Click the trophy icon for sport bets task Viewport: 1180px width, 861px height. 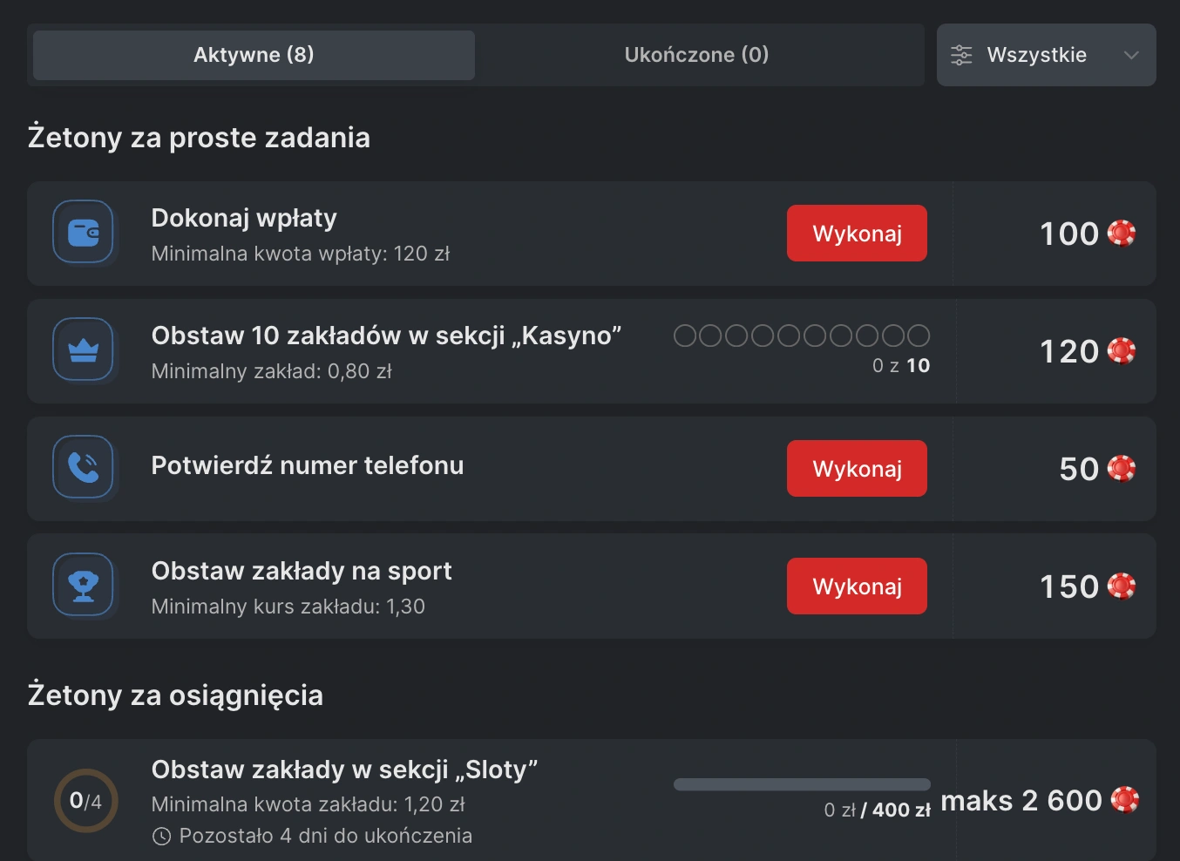[84, 586]
